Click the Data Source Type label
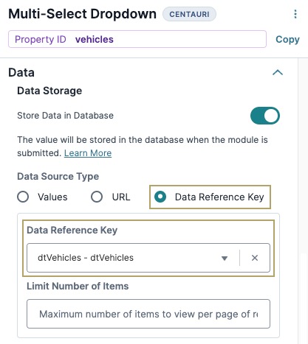The height and width of the screenshot is (344, 308). point(58,176)
